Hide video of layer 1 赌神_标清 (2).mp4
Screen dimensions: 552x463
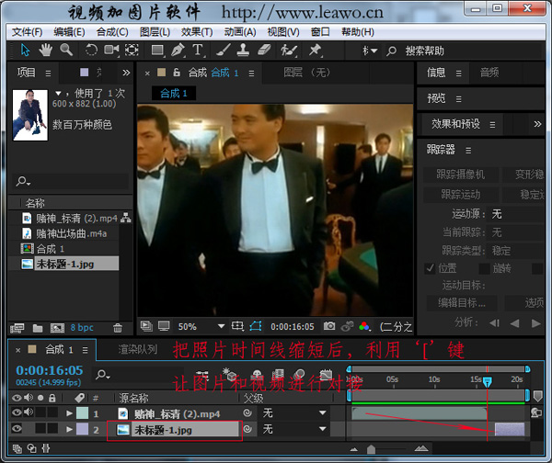(x=17, y=412)
